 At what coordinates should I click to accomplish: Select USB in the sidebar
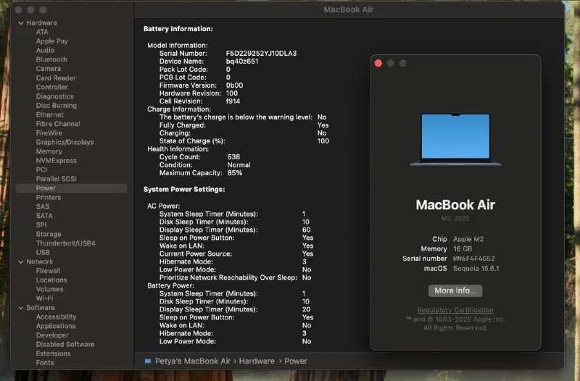click(x=43, y=252)
